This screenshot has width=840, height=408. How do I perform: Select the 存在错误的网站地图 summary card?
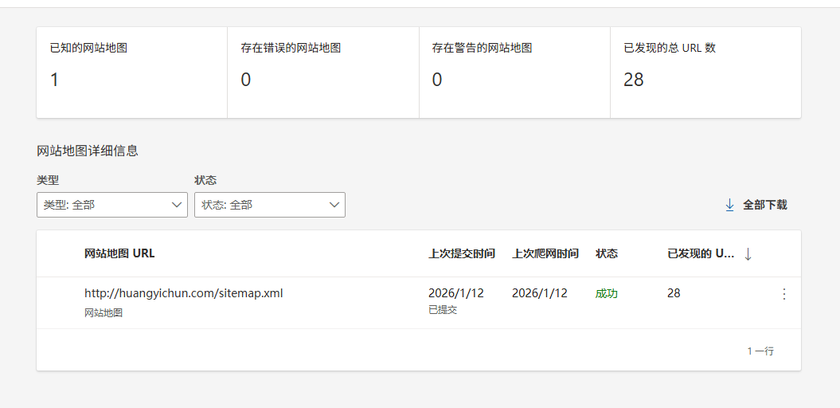click(x=323, y=73)
